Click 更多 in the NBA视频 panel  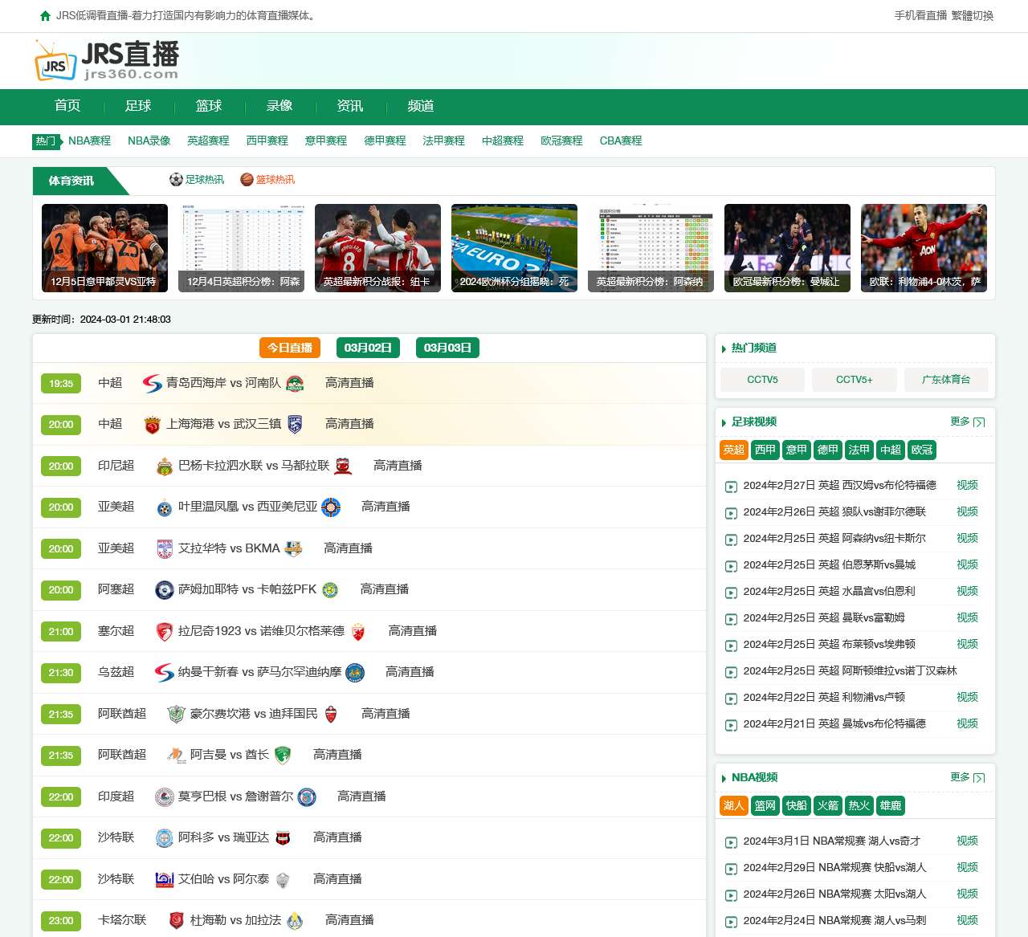pyautogui.click(x=967, y=777)
